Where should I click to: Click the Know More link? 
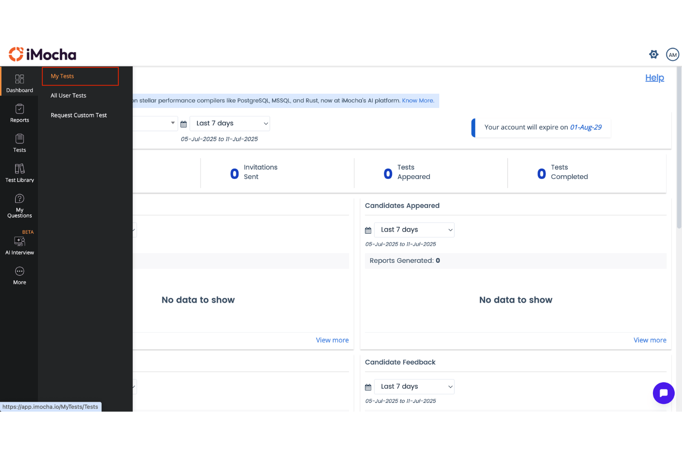[x=418, y=100]
